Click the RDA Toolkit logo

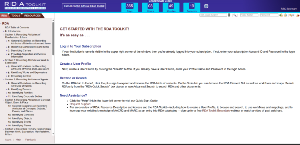[x=25, y=6]
